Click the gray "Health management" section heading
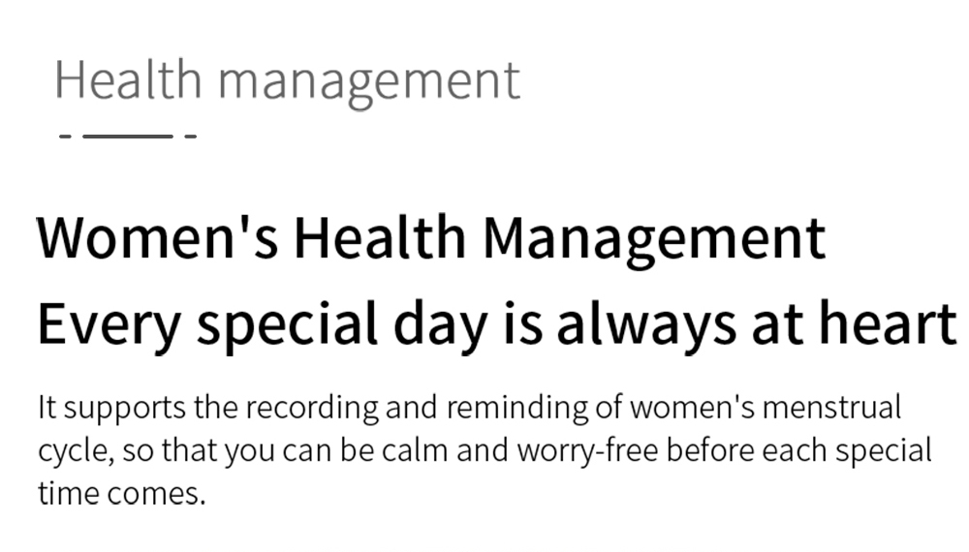The image size is (969, 552). pos(287,79)
